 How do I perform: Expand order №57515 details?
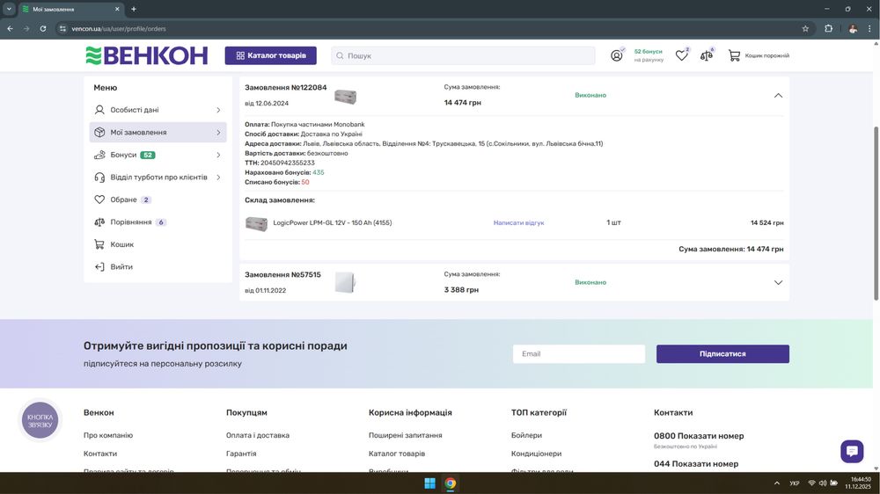coord(778,283)
